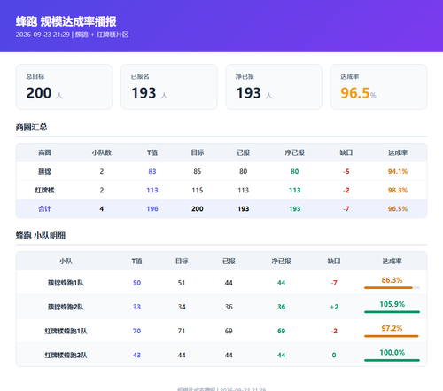The height and width of the screenshot is (391, 443).
Task: Click the 97.2% progress bar for 红牌楼蜂跑1队
Action: pyautogui.click(x=392, y=336)
